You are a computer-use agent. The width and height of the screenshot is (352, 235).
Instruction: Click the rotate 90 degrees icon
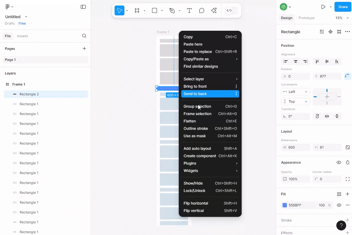pyautogui.click(x=317, y=116)
